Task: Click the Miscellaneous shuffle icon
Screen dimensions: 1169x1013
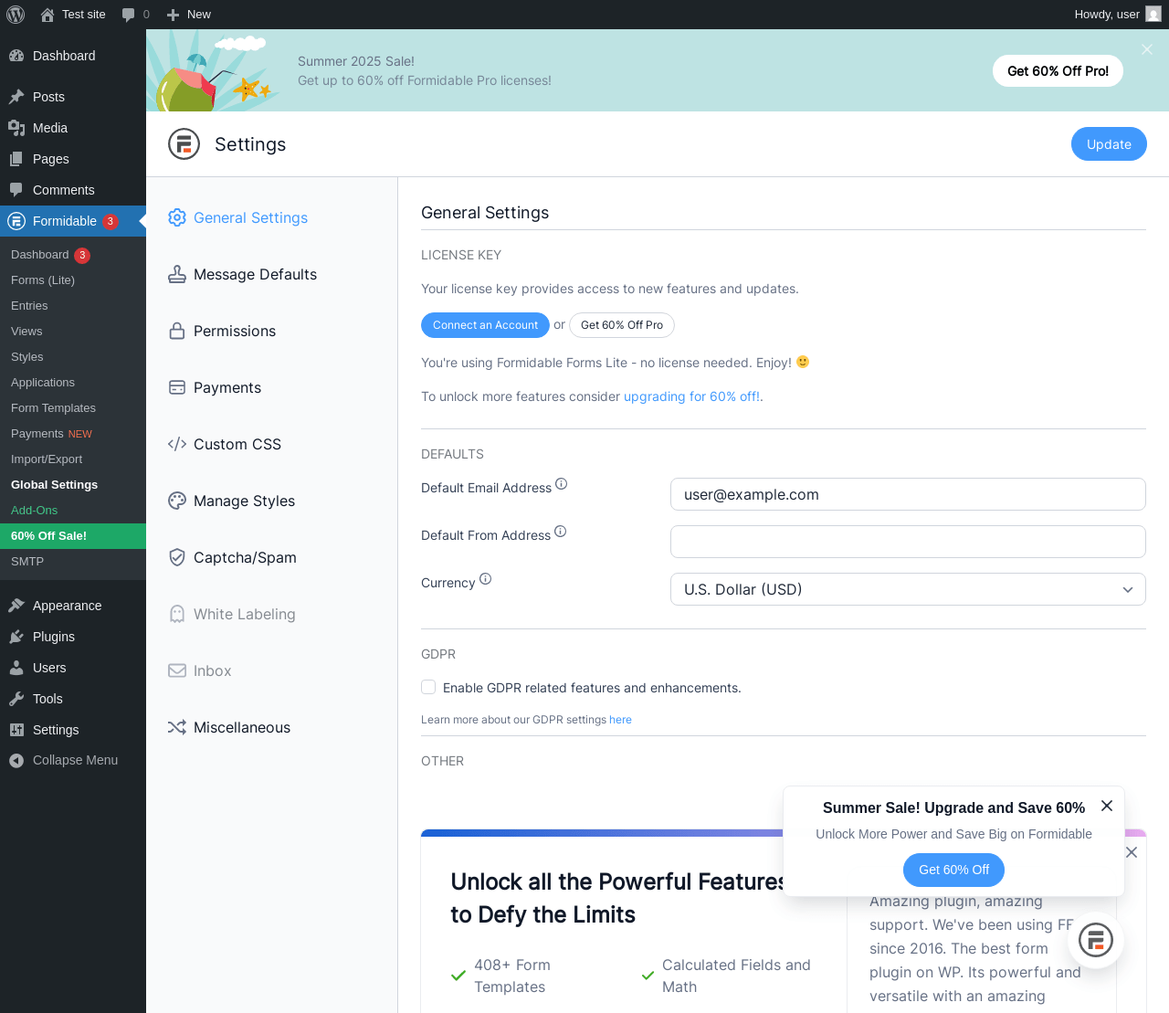Action: pos(177,727)
